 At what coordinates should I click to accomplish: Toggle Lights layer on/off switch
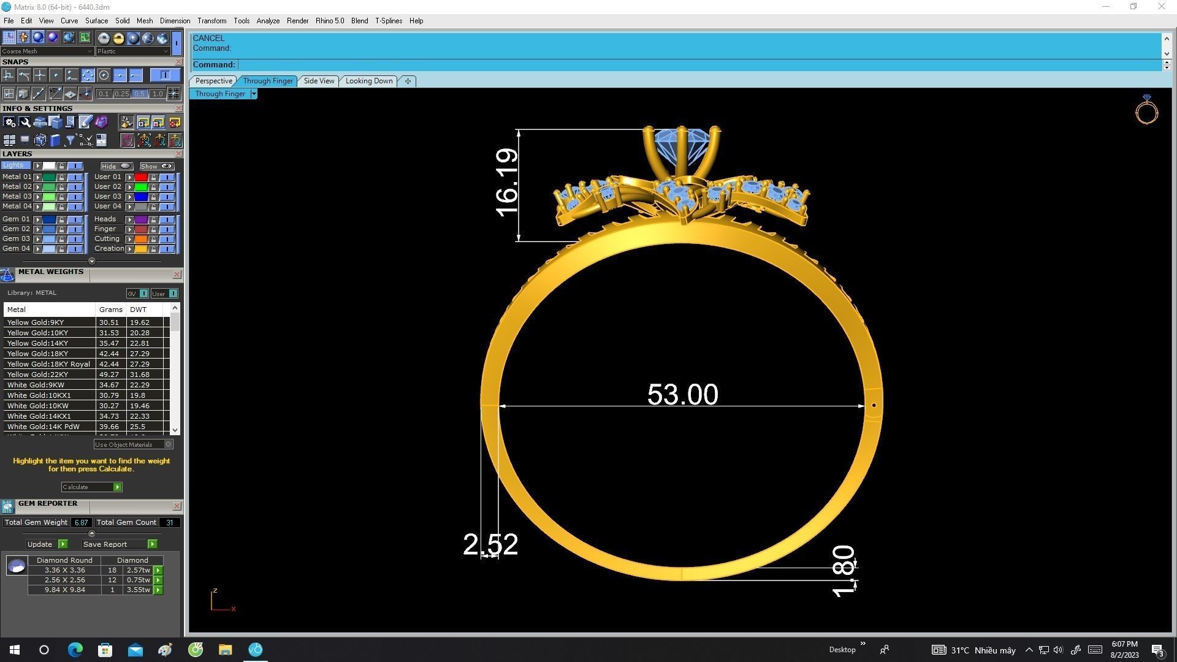(x=75, y=166)
